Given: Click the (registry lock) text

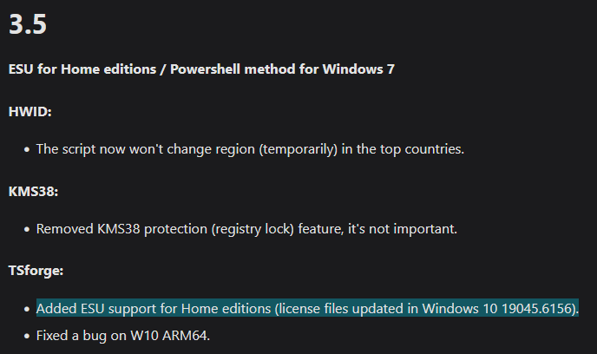Looking at the screenshot, I should coord(253,229).
